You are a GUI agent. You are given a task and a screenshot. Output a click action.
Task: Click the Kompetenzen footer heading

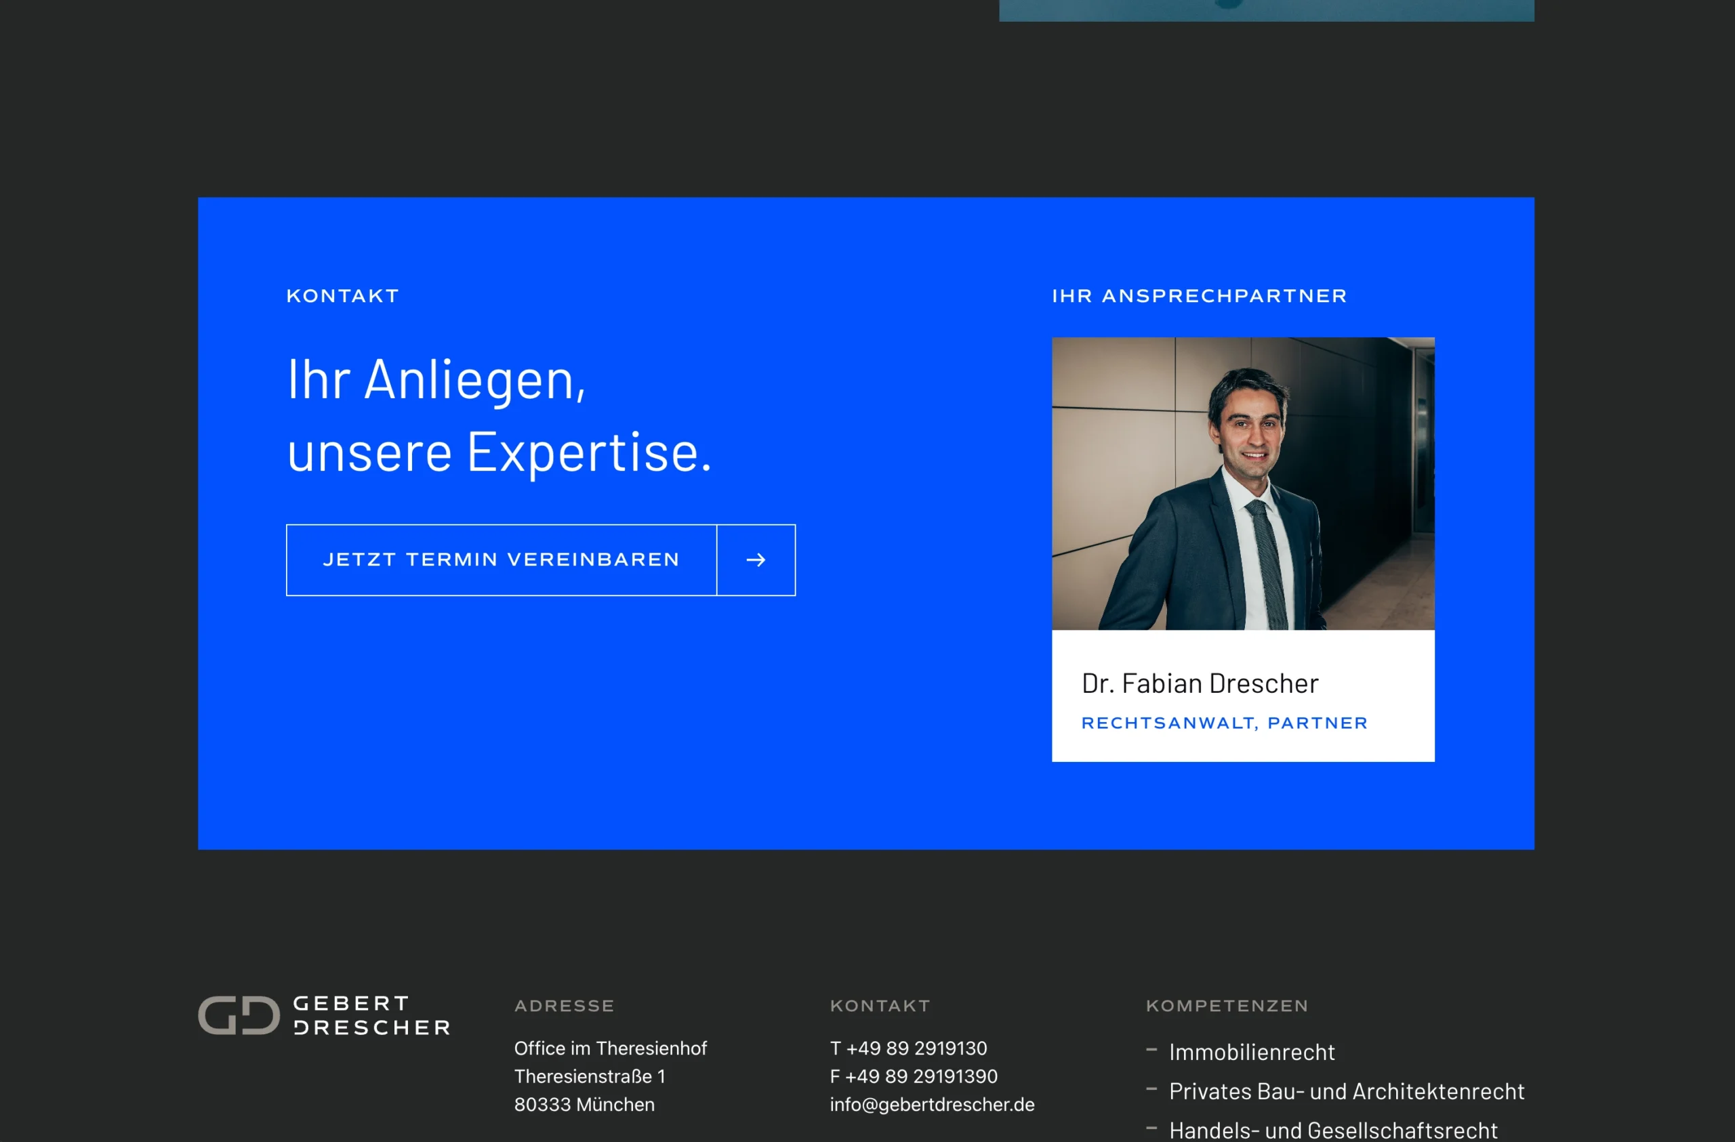(x=1227, y=1006)
